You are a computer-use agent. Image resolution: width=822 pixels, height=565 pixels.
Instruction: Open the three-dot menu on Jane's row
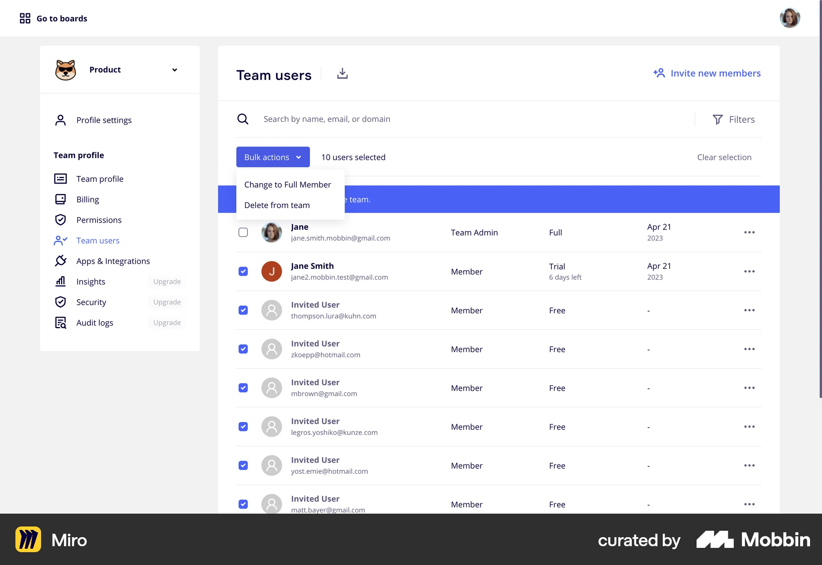(x=749, y=232)
